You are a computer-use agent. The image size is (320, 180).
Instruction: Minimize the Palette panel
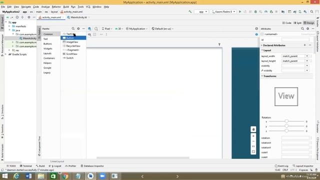click(83, 29)
